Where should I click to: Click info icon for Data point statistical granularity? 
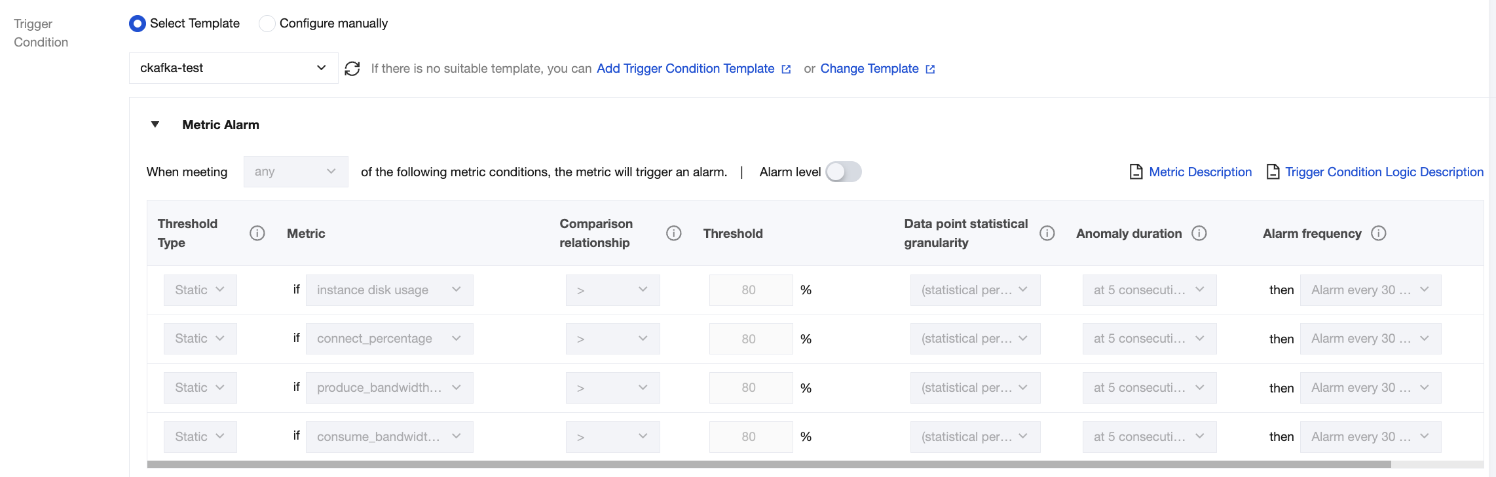click(1047, 233)
